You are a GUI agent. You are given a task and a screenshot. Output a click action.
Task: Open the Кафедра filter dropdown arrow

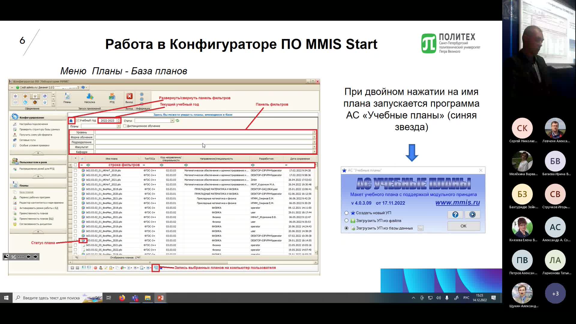tap(314, 152)
